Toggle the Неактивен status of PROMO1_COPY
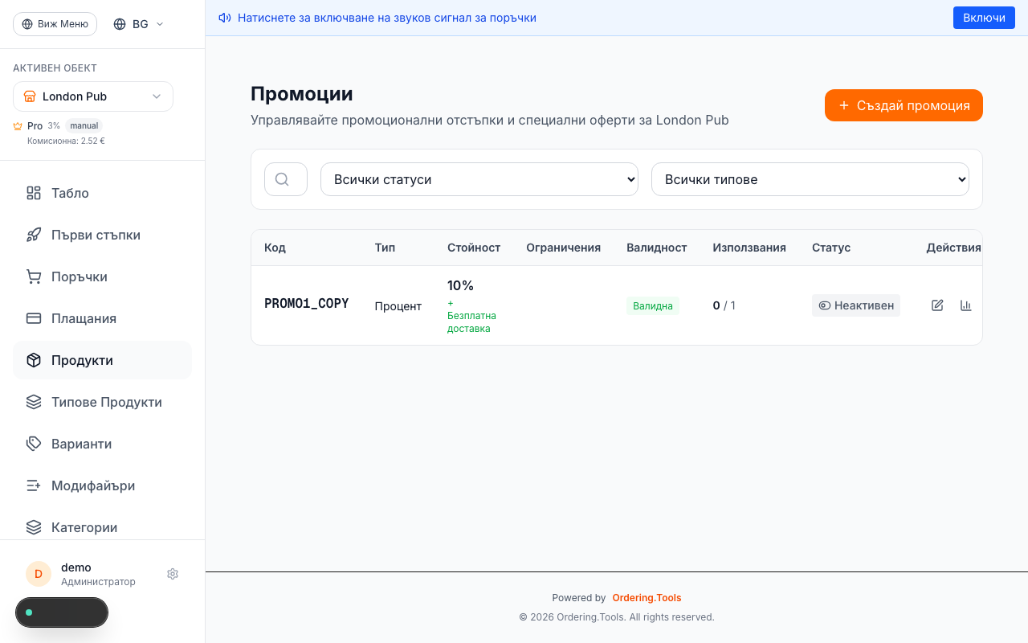Image resolution: width=1028 pixels, height=643 pixels. click(856, 305)
